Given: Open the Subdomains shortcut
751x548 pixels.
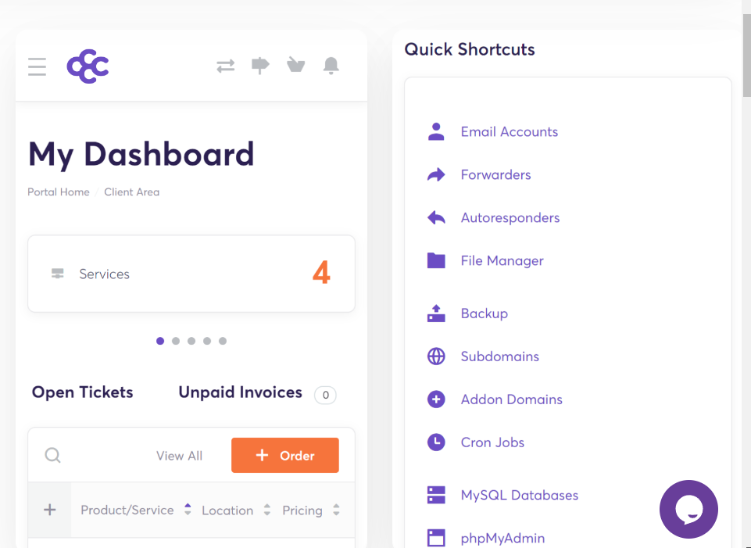Looking at the screenshot, I should (499, 356).
